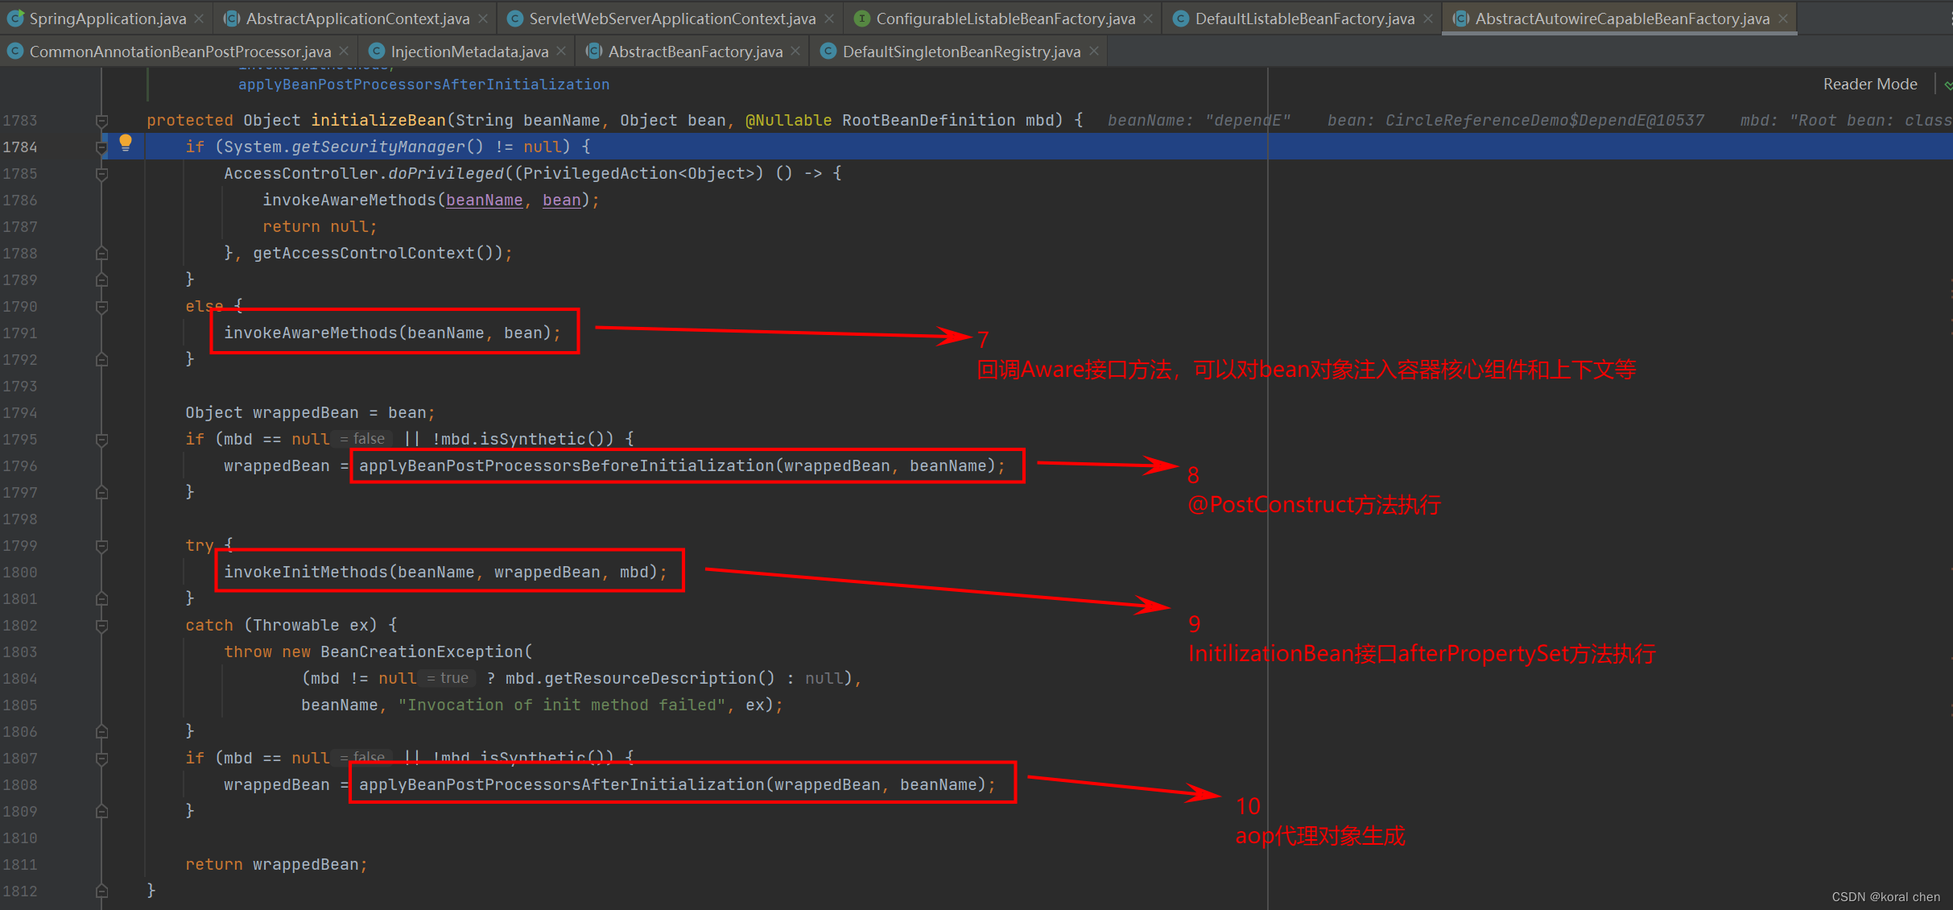The image size is (1953, 910).
Task: Close the SpringApplication.java tab
Action: pos(199,19)
